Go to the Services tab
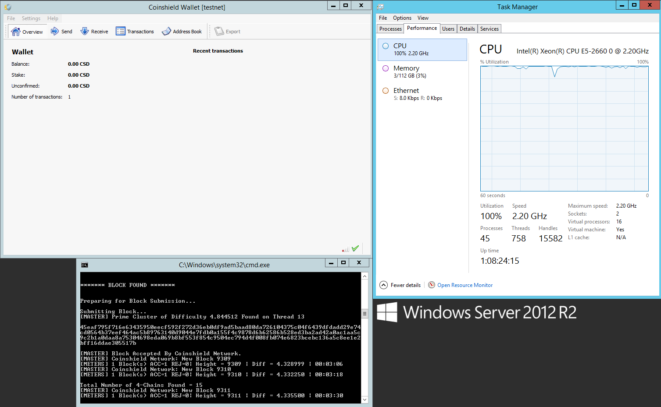The height and width of the screenshot is (407, 661). pos(489,29)
